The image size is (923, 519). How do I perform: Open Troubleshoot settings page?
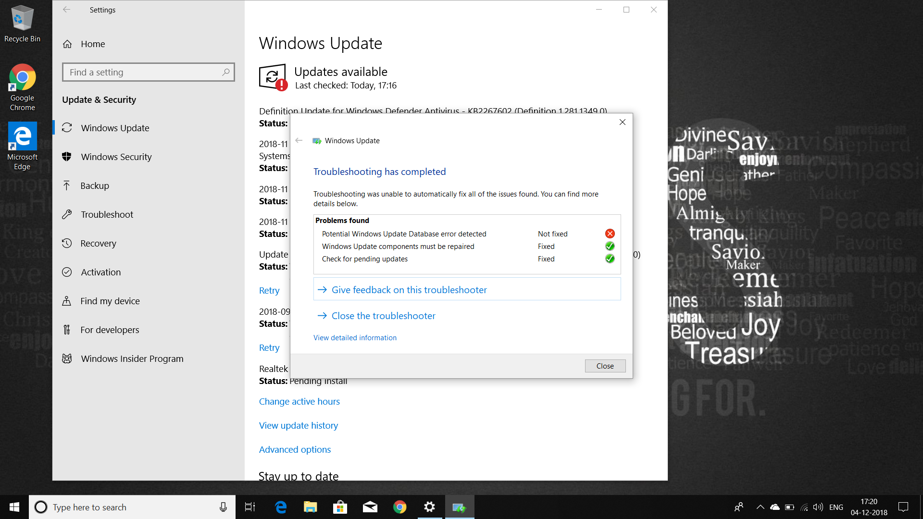[107, 214]
